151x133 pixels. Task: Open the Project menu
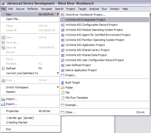[71, 9]
